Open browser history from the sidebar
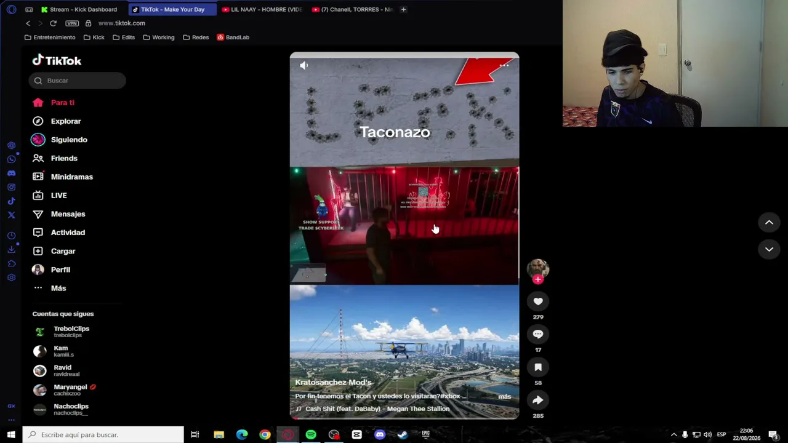 pyautogui.click(x=11, y=236)
